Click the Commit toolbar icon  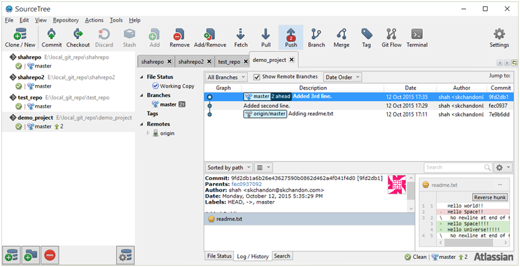(52, 37)
